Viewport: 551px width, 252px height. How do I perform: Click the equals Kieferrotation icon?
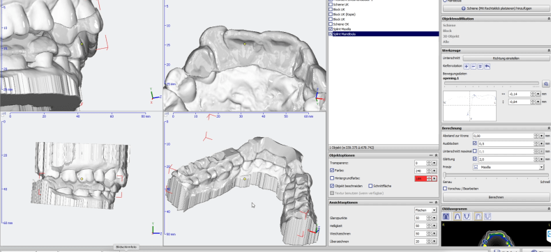[x=481, y=66]
